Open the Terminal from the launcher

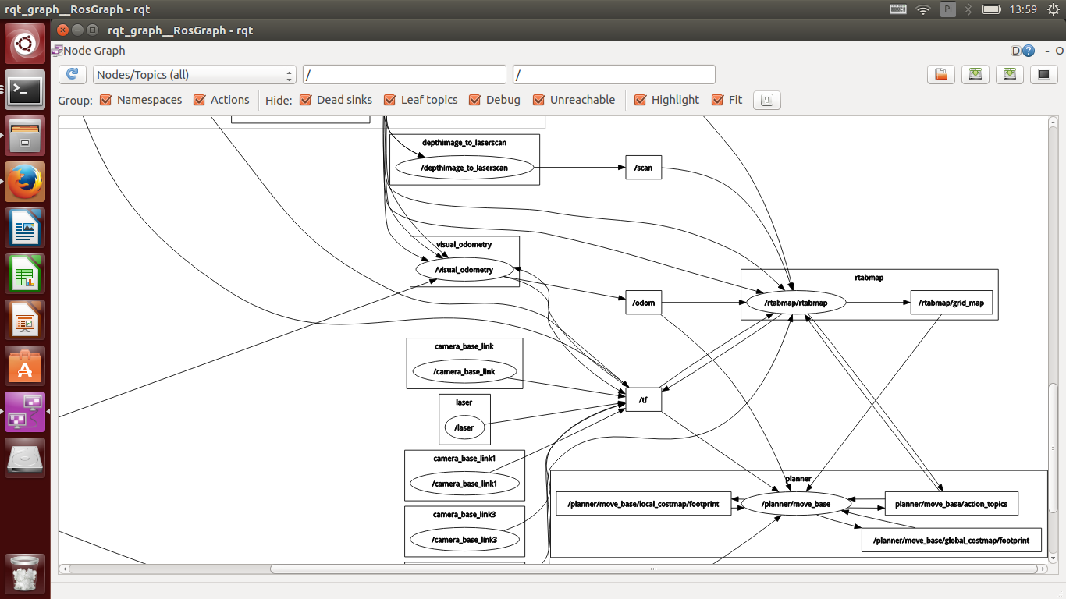(26, 90)
